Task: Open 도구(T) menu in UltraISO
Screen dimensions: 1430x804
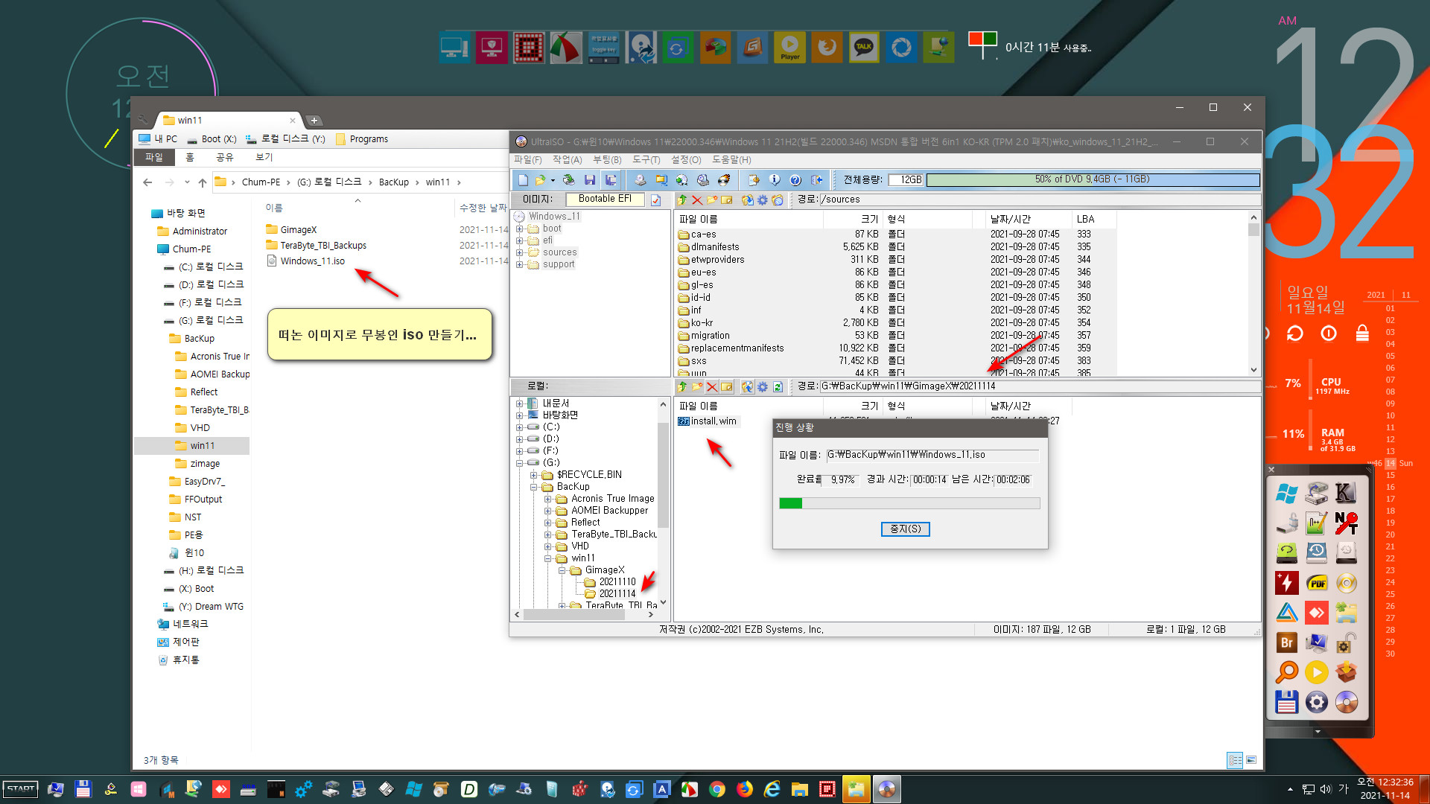Action: pos(646,160)
